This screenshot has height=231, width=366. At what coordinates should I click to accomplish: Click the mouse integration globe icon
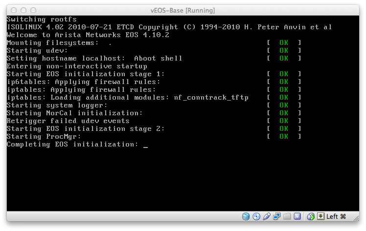pos(311,216)
